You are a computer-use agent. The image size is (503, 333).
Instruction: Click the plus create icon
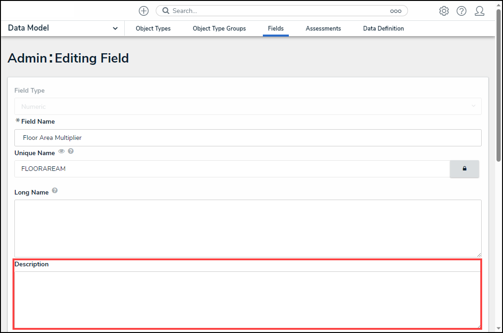click(x=144, y=11)
